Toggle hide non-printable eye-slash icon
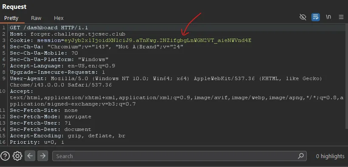348x167 pixels. point(303,17)
